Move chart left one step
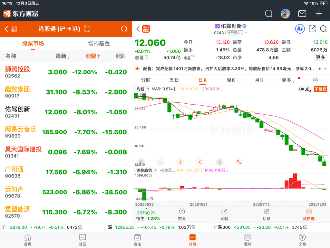This screenshot has width=330, height=248. (x=200, y=162)
